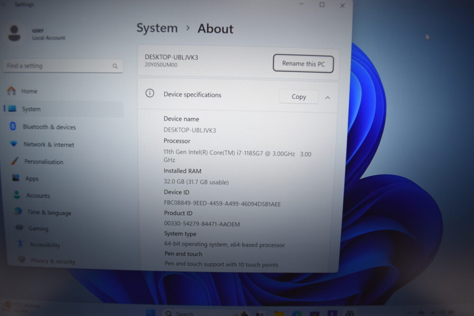Click the Home house icon
This screenshot has height=316, width=474.
(11, 90)
